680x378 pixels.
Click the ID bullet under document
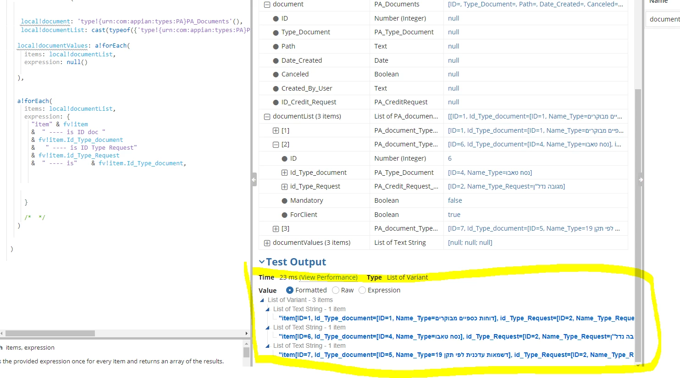(x=276, y=19)
